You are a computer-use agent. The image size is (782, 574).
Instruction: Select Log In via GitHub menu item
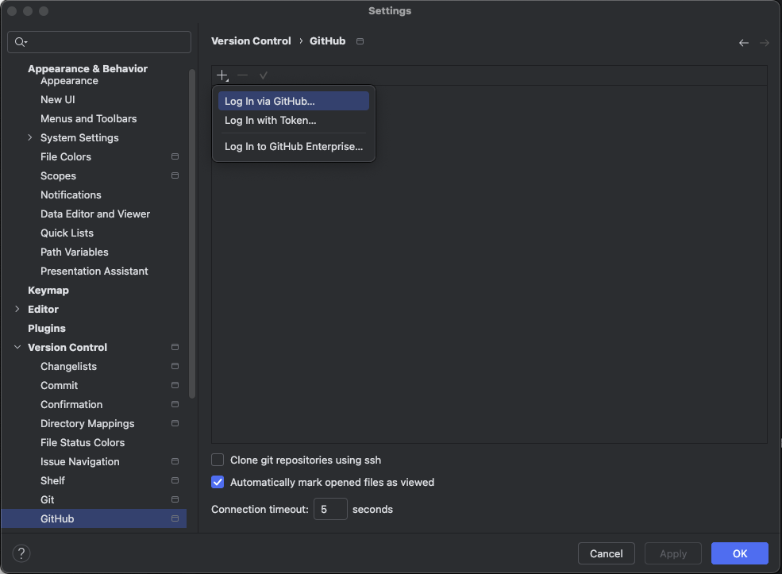[x=270, y=102]
